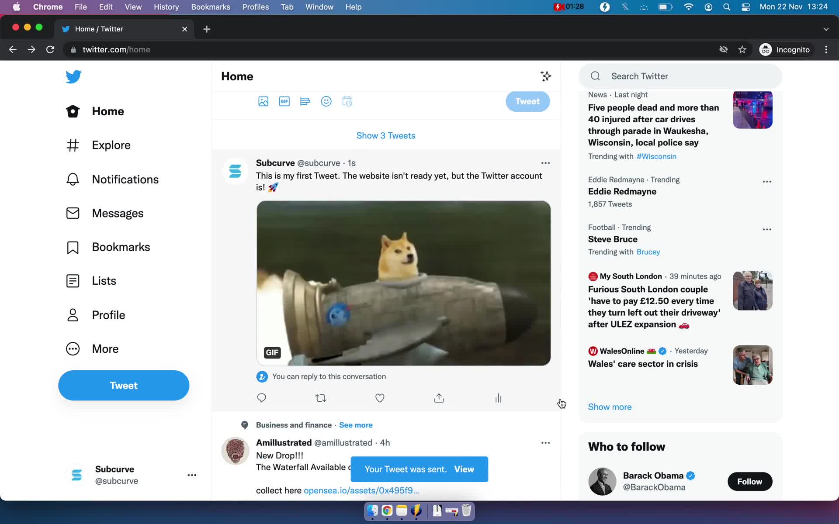Open Notifications from the sidebar
The width and height of the screenshot is (839, 524).
(112, 179)
